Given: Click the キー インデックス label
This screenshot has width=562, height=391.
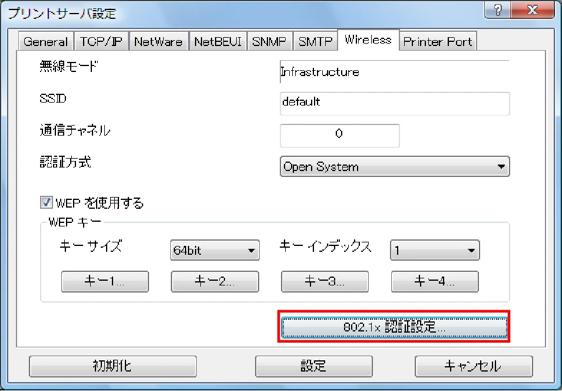Looking at the screenshot, I should click(325, 246).
